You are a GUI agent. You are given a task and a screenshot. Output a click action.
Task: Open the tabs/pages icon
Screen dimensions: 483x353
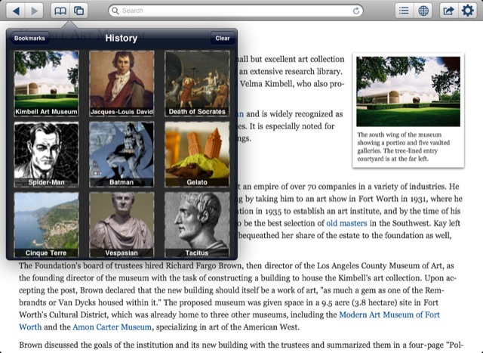[78, 11]
